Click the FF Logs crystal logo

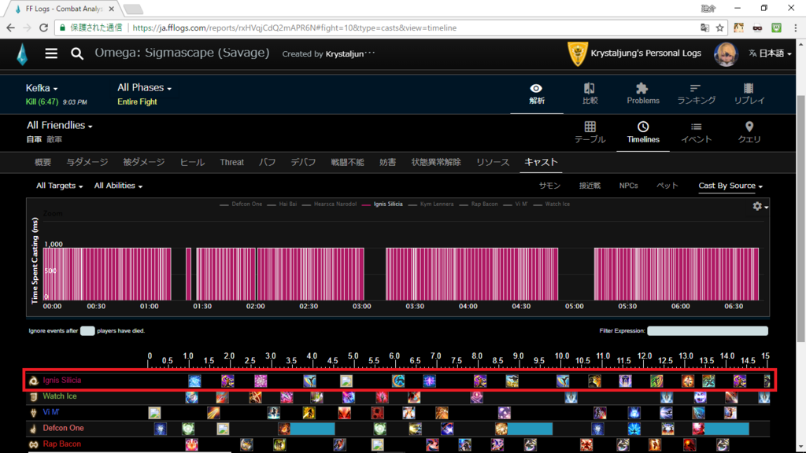tap(21, 54)
